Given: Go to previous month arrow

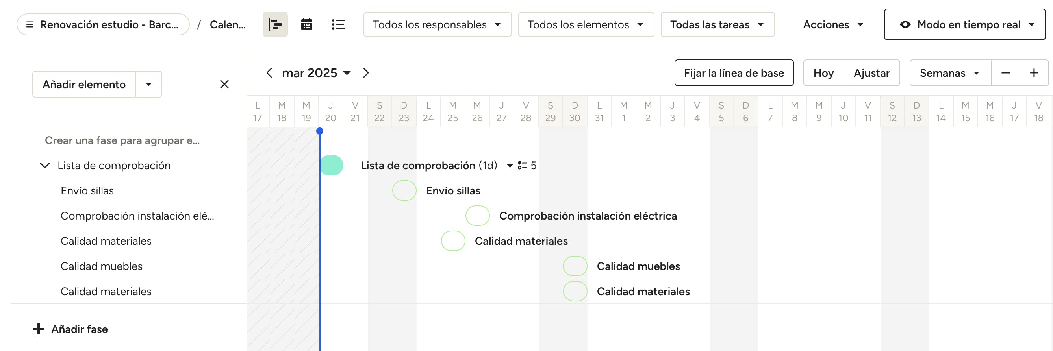Looking at the screenshot, I should (x=269, y=73).
